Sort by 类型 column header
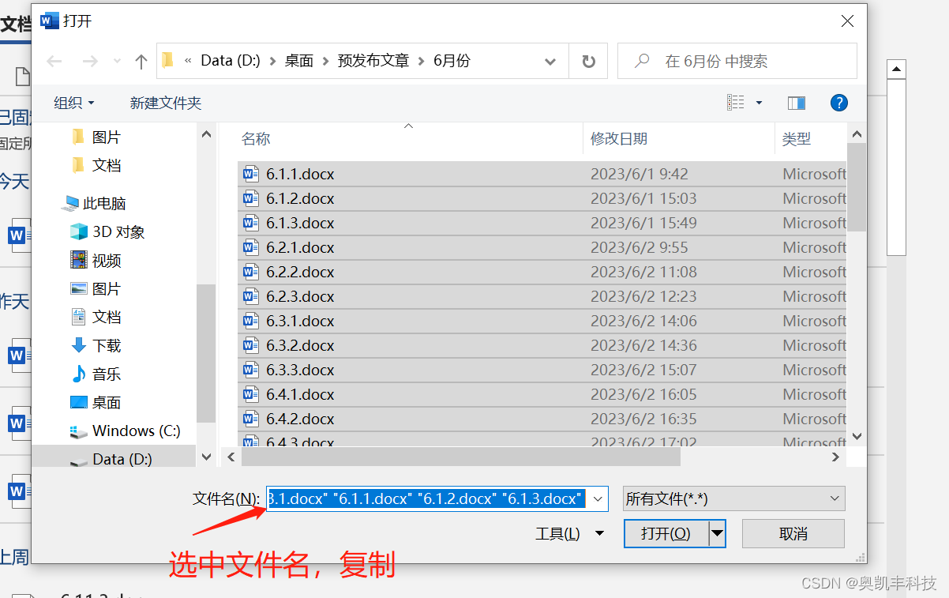The width and height of the screenshot is (949, 598). [797, 138]
